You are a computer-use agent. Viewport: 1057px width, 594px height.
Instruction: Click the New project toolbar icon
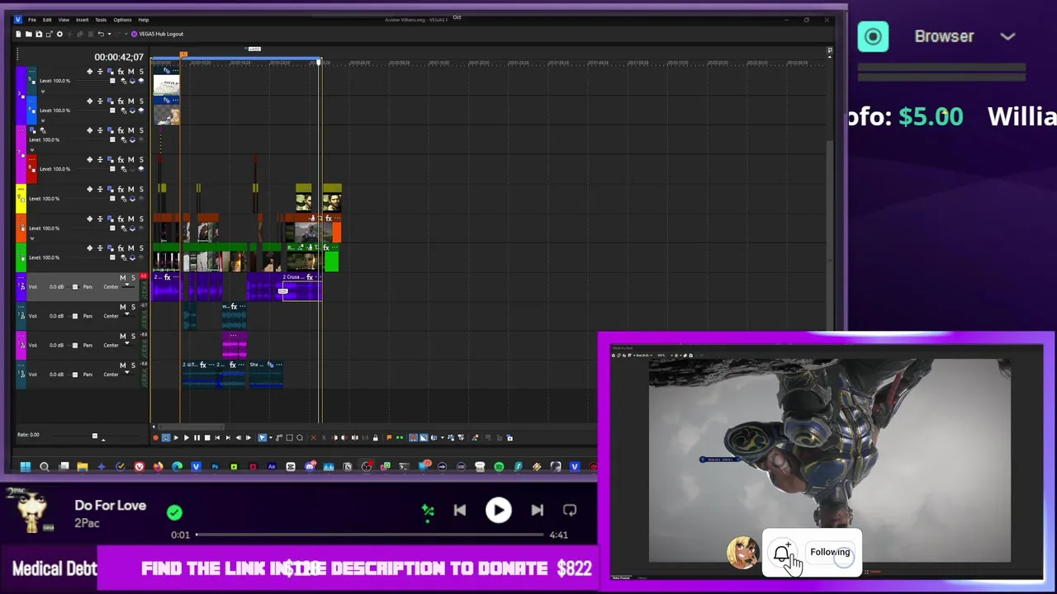point(19,34)
